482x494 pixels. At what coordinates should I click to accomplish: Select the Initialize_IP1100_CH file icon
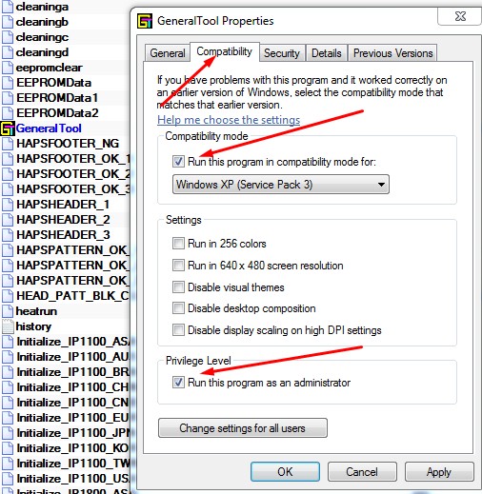(x=8, y=387)
